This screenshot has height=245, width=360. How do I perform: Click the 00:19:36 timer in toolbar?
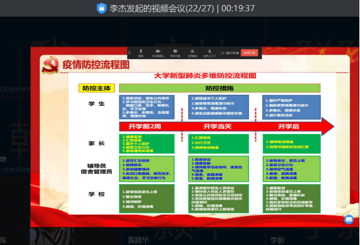point(233,53)
